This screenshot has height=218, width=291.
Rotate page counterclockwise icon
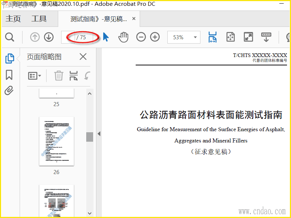[87, 76]
